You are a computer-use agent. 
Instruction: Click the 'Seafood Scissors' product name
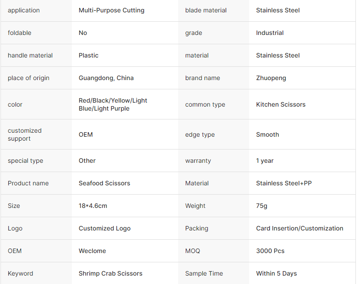(x=105, y=183)
